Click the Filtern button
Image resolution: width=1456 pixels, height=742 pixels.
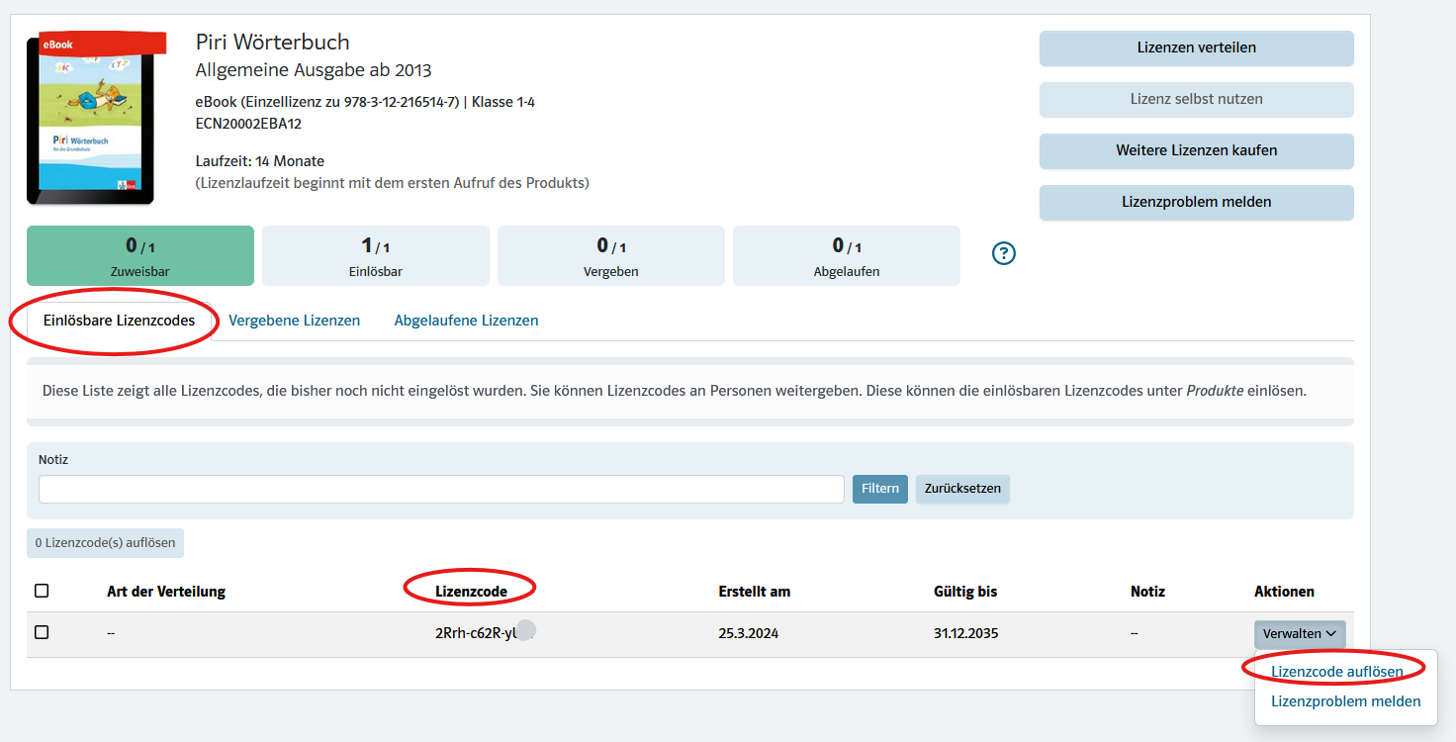point(879,489)
